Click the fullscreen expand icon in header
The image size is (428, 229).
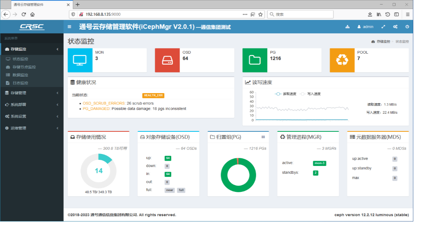(x=383, y=27)
